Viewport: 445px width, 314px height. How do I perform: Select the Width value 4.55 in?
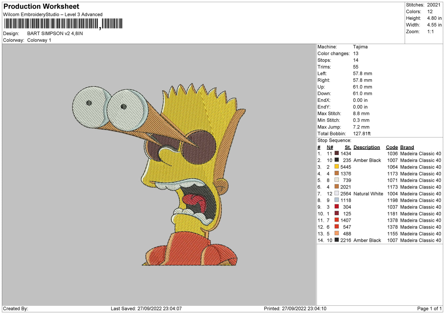coord(434,25)
